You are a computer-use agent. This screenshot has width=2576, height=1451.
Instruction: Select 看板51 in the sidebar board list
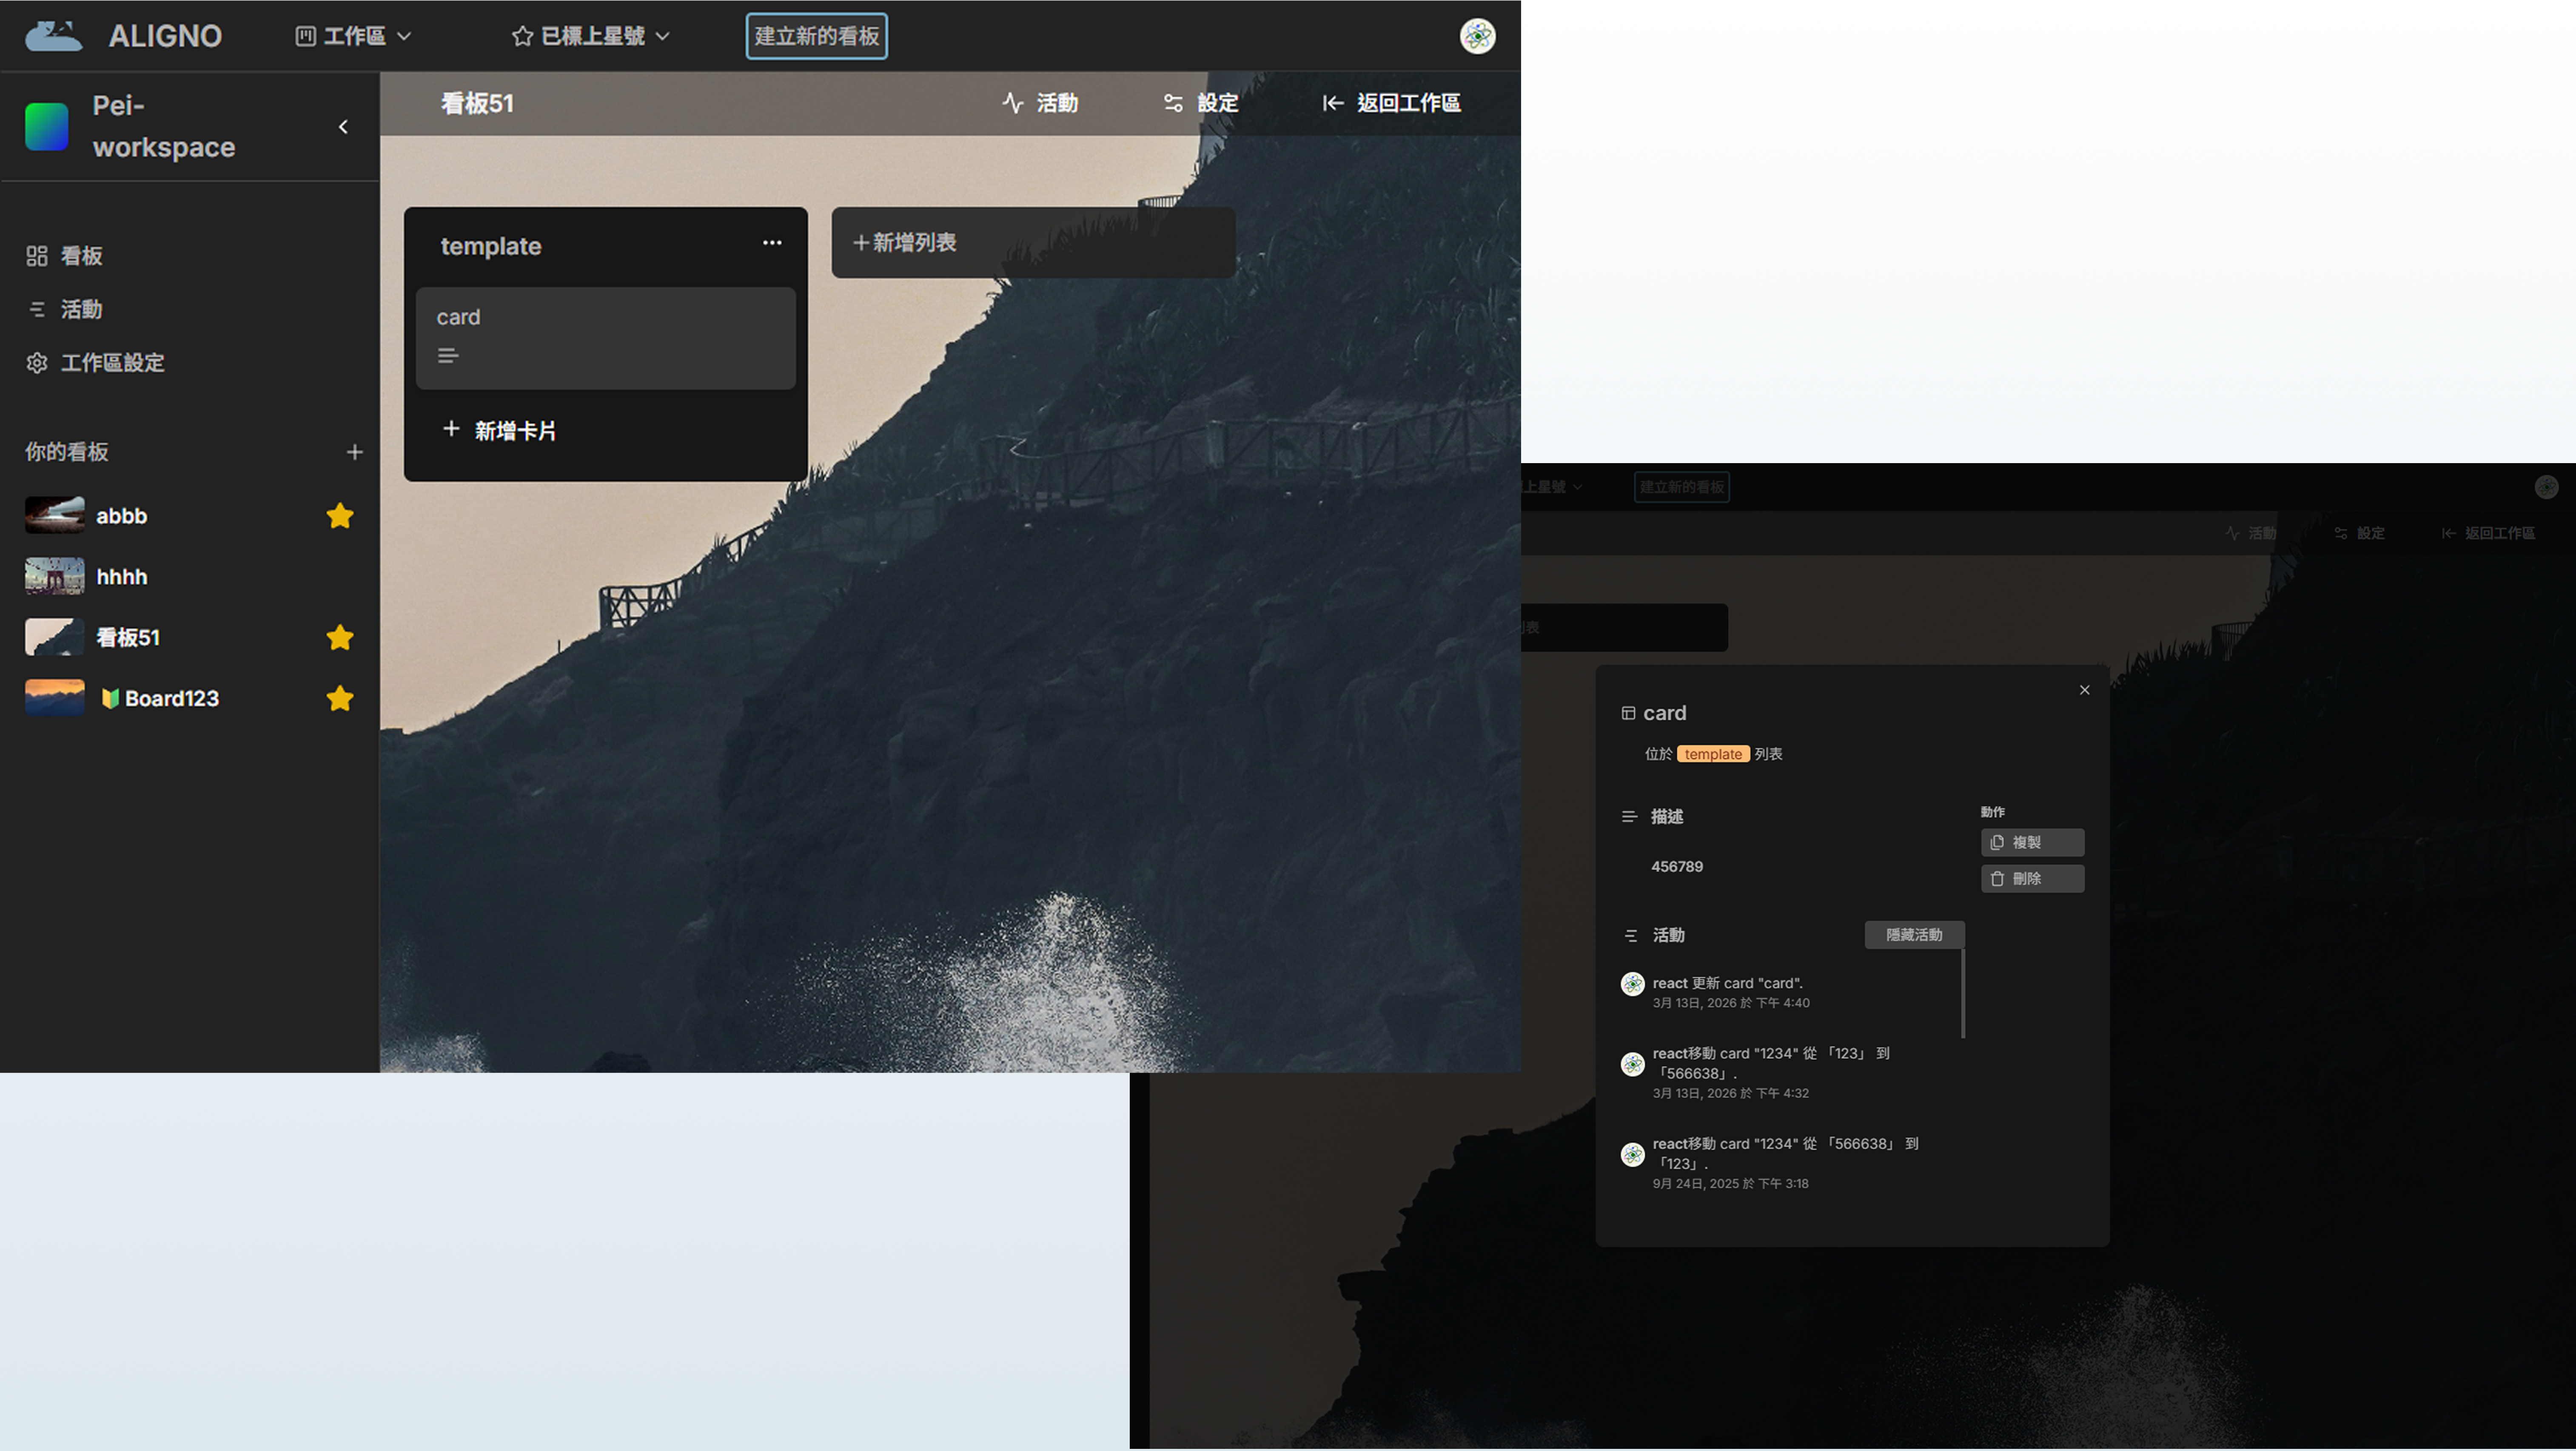click(128, 637)
